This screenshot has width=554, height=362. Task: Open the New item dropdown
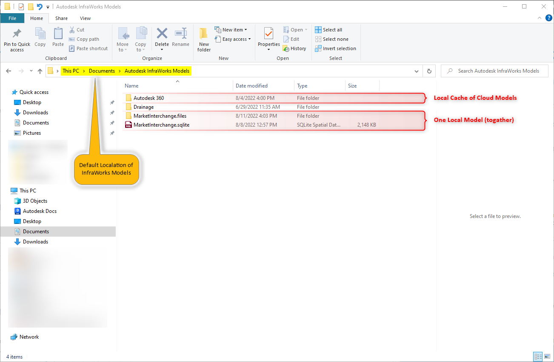(231, 30)
